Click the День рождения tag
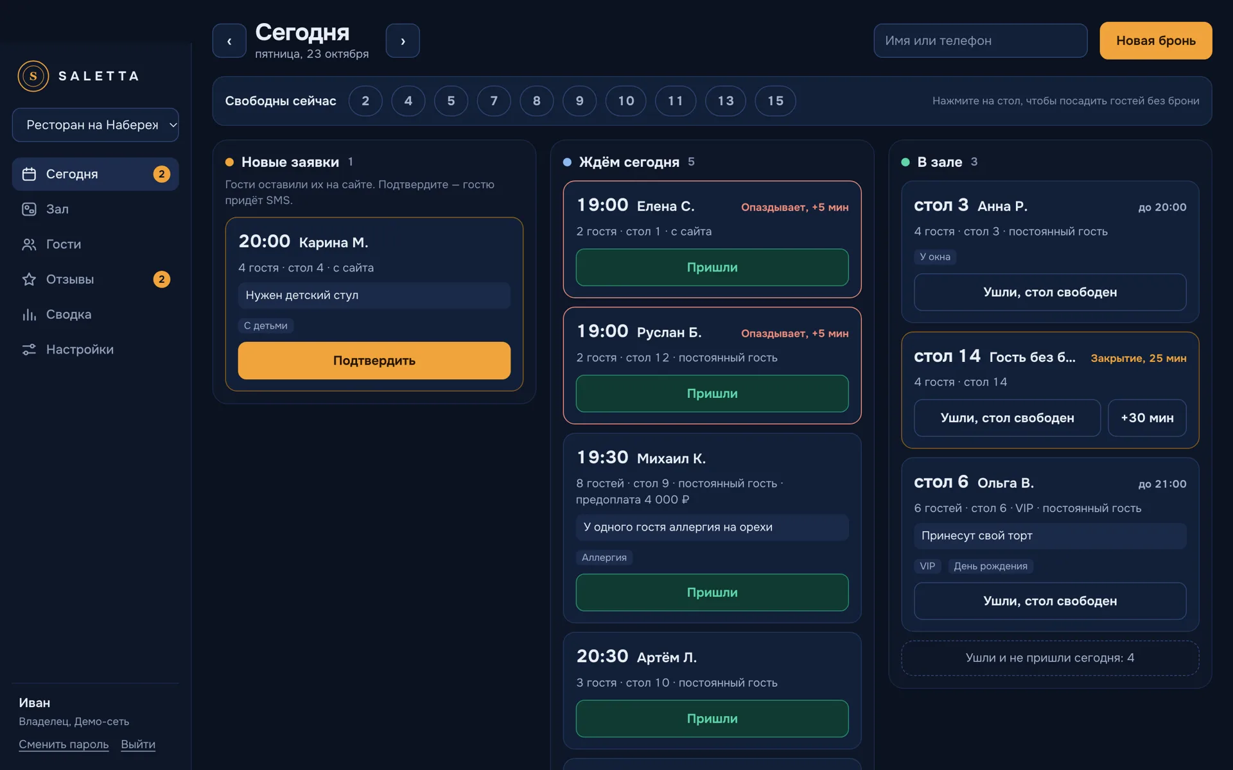 point(990,566)
